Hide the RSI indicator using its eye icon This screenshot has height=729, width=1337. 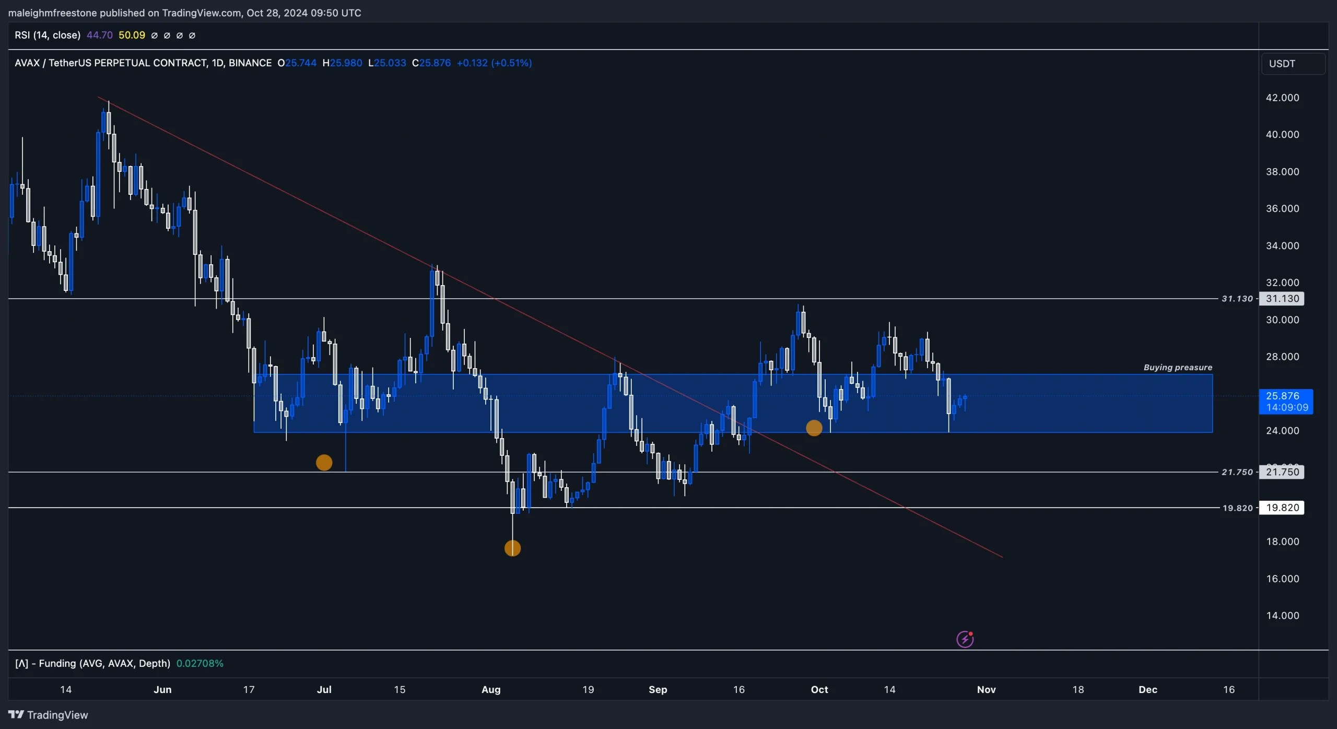pos(155,35)
